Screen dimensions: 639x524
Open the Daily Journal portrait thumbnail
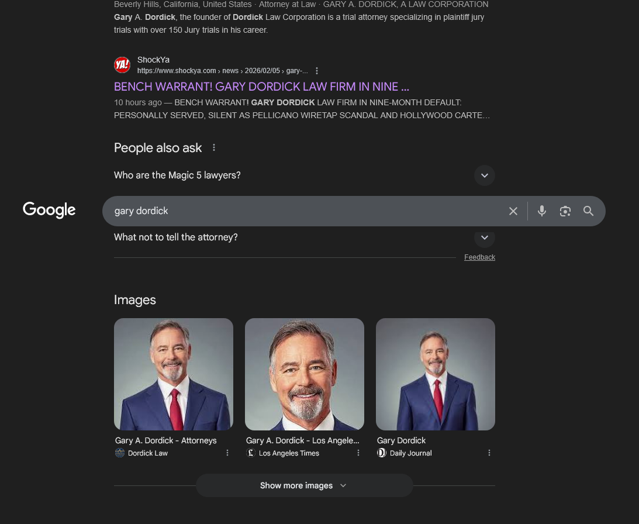[x=436, y=374]
